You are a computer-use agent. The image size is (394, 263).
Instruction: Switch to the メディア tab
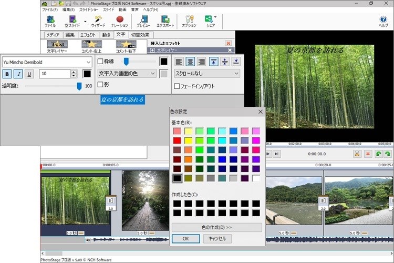pos(53,35)
